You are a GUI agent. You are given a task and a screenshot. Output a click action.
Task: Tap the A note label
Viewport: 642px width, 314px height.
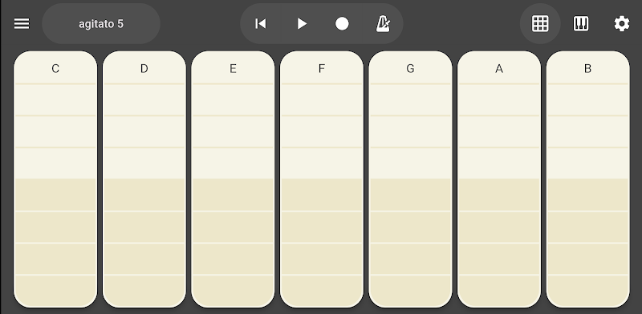[498, 69]
